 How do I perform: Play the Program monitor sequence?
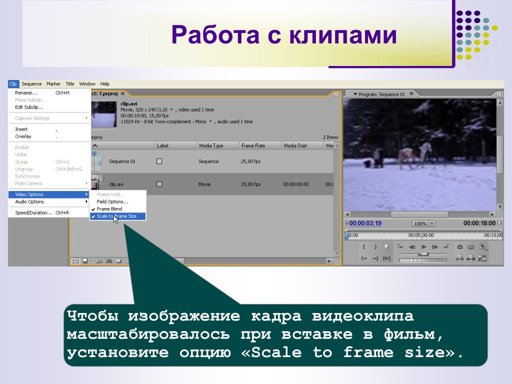[424, 247]
